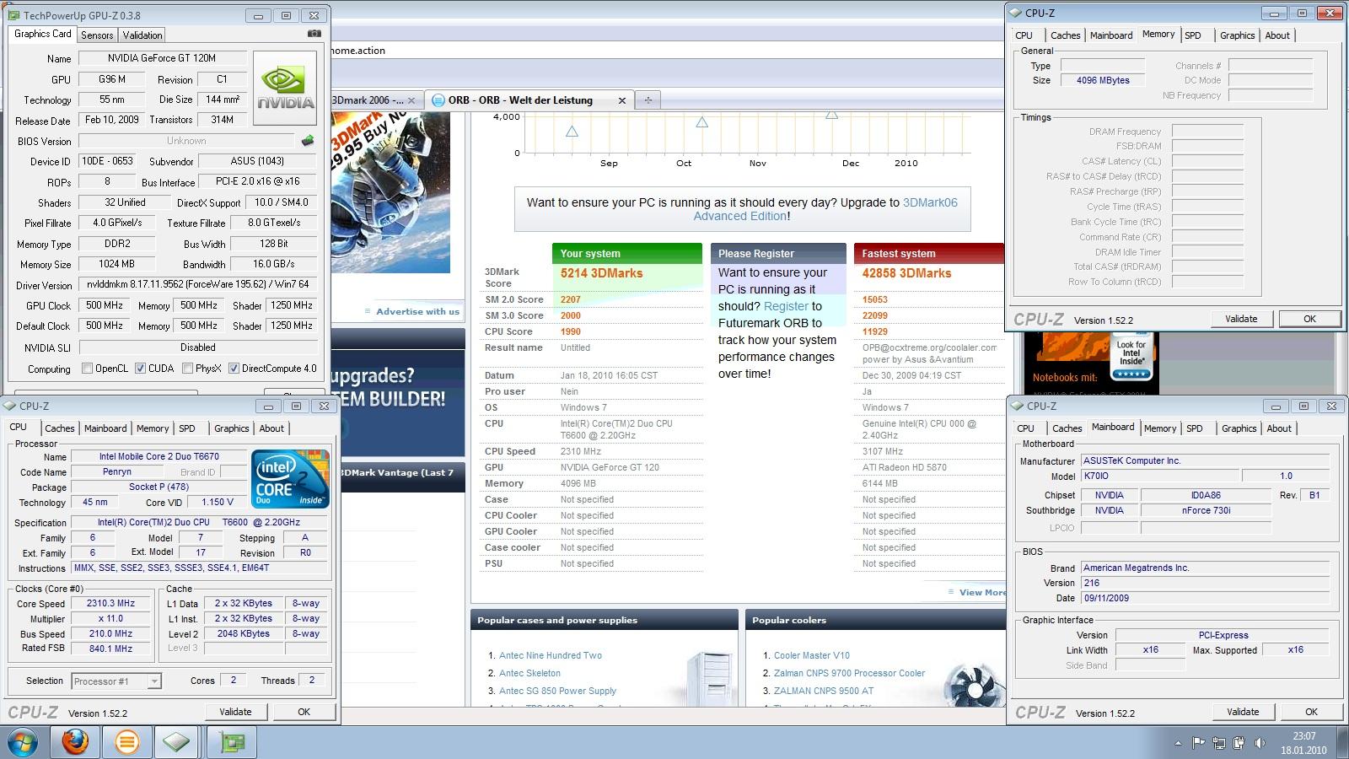Click the Intel Core 2 Duo logo
1349x759 pixels.
pos(291,479)
